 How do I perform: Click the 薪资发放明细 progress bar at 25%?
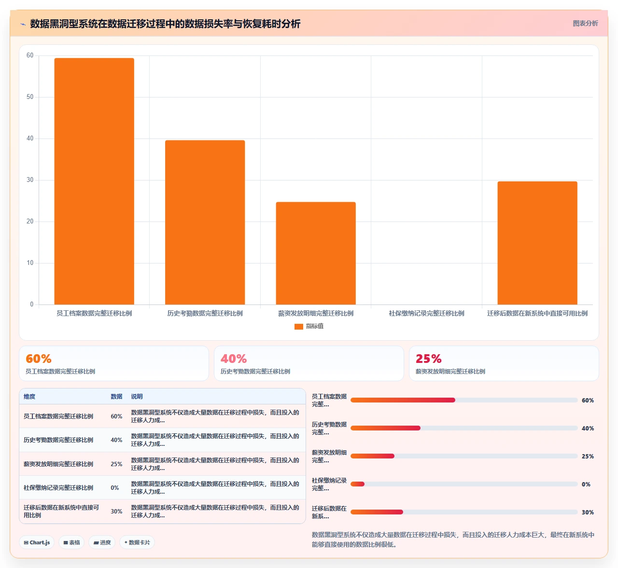coord(464,456)
